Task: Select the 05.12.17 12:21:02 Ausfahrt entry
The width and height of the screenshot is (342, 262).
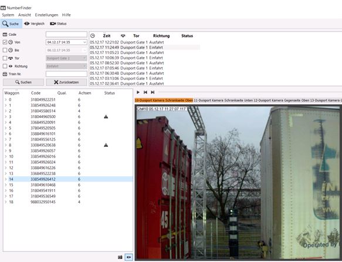Action: (145, 42)
